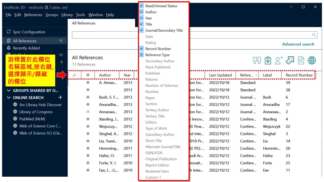Open the Edit menu

point(18,15)
